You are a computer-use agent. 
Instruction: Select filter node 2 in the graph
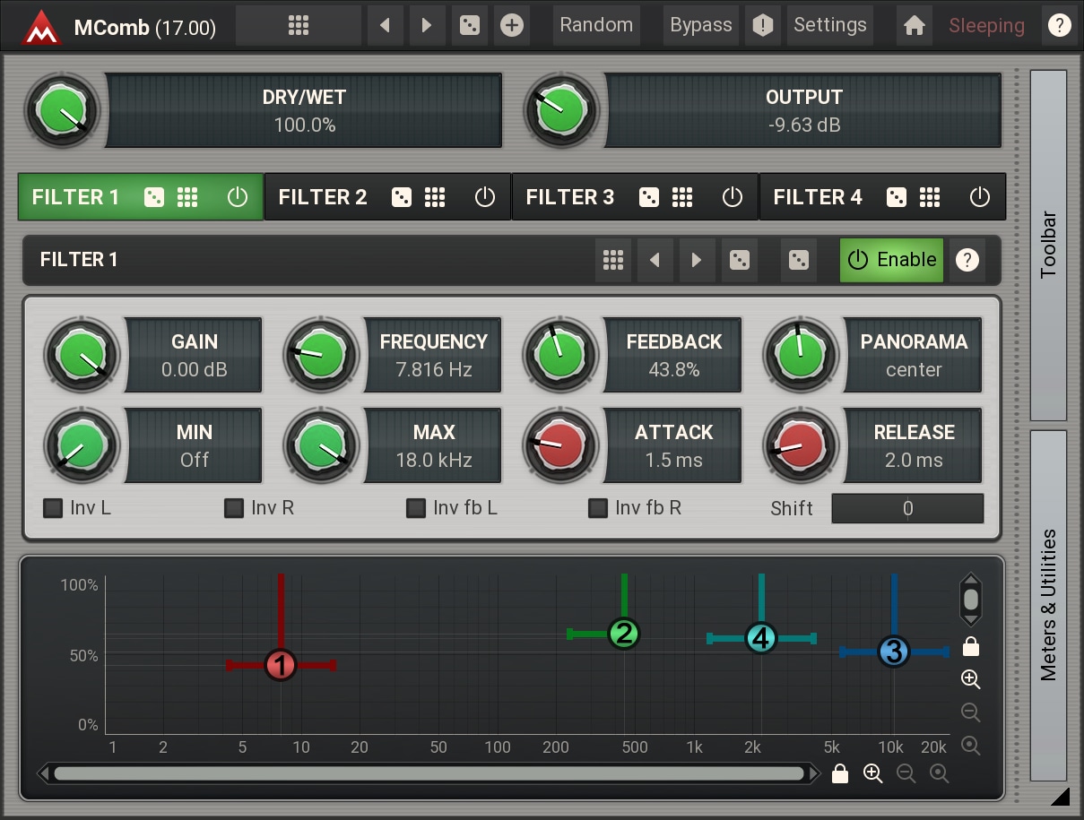coord(623,634)
